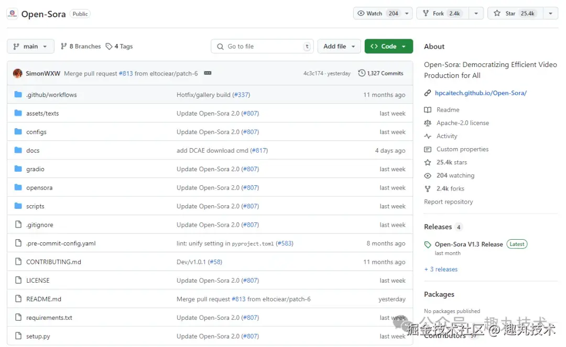Click the setup.py file icon
This screenshot has height=347, width=566.
click(x=18, y=336)
